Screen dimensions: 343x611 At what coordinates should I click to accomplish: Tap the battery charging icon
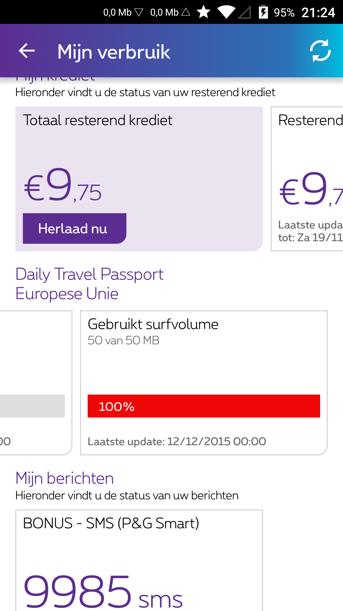coord(263,12)
